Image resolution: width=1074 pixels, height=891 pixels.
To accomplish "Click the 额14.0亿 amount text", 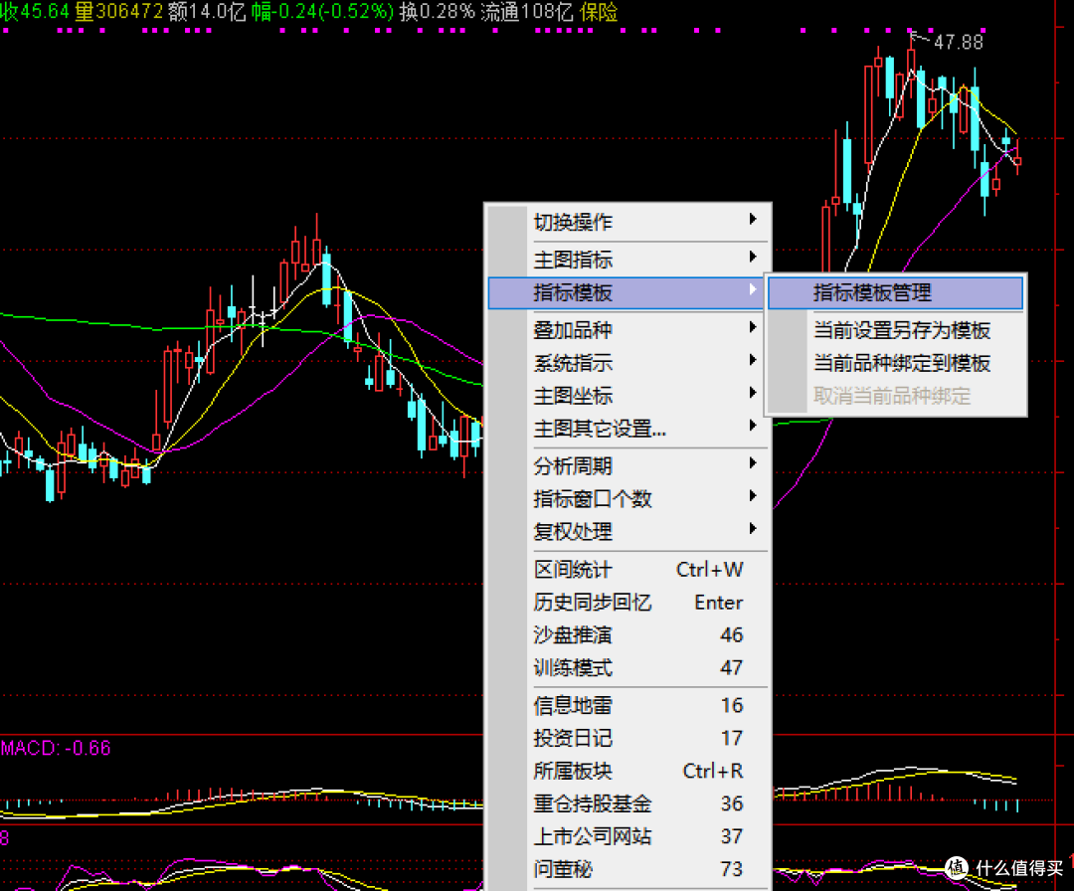I will click(x=207, y=12).
